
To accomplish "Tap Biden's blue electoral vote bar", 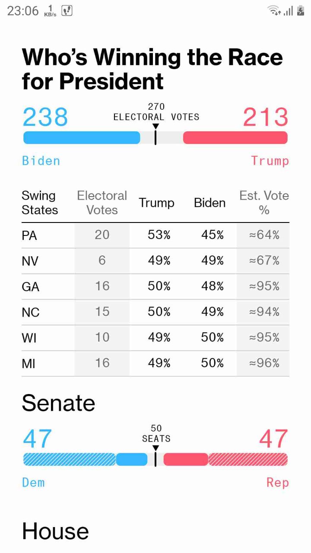I will coord(82,137).
